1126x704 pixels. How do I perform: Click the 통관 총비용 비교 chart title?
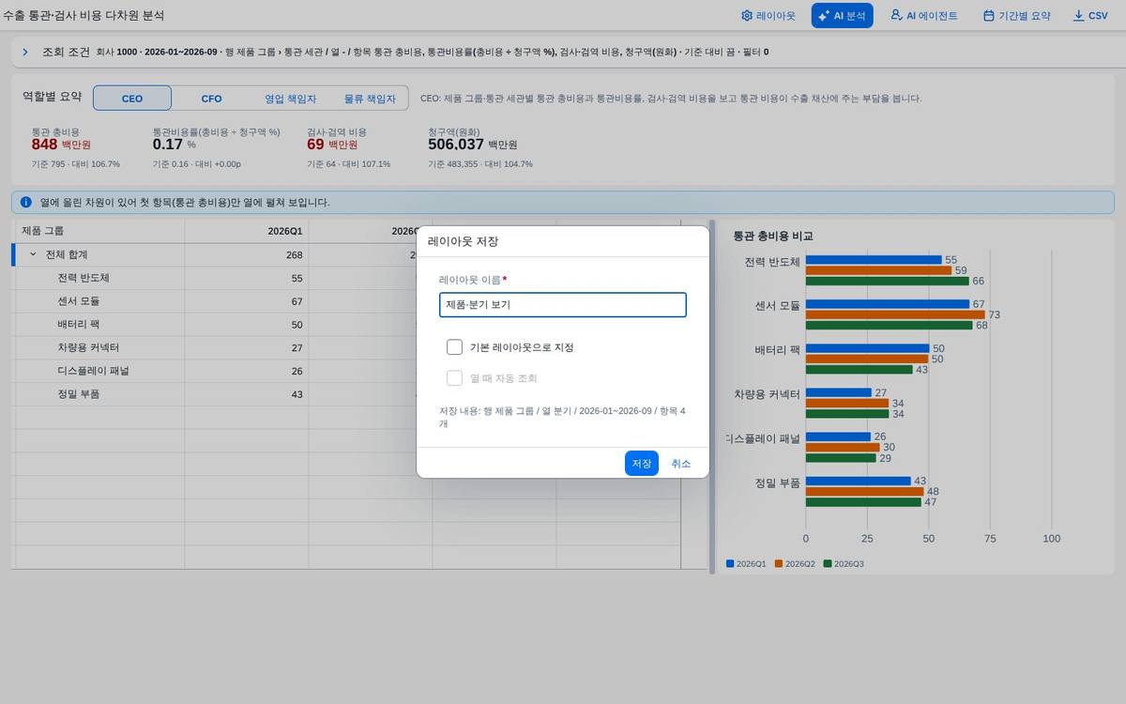(772, 237)
